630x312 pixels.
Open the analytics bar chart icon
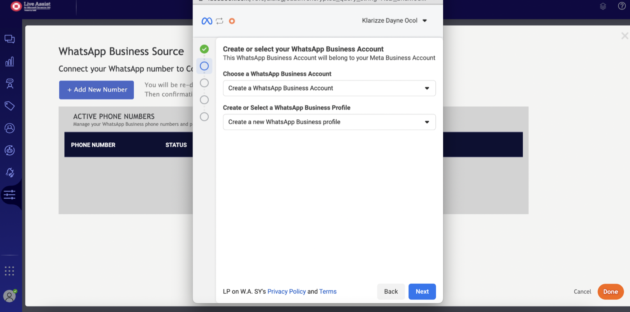click(10, 61)
